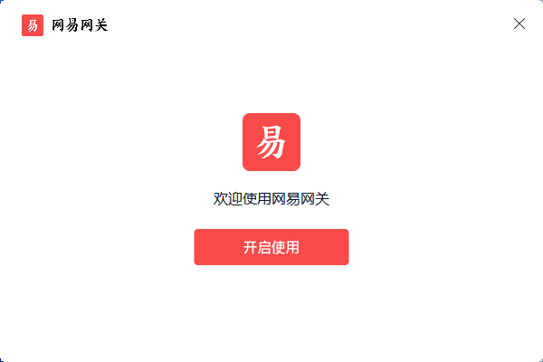This screenshot has height=362, width=543.
Task: Start using the gateway via red button
Action: point(271,247)
